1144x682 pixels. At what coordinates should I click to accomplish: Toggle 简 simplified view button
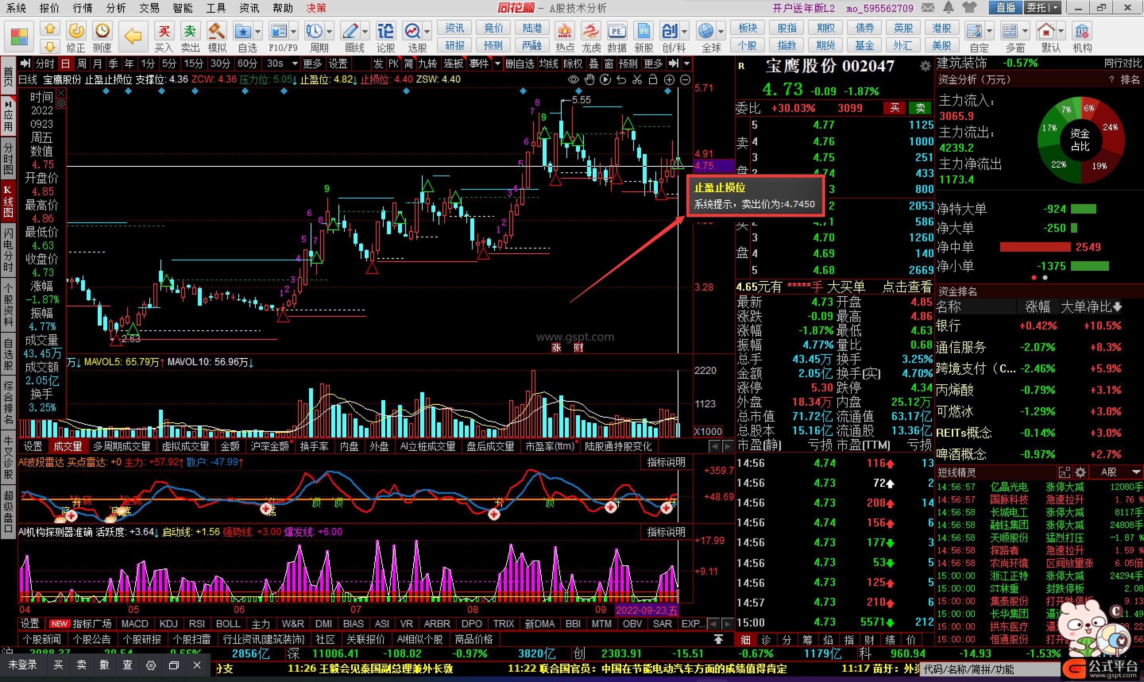(x=409, y=64)
